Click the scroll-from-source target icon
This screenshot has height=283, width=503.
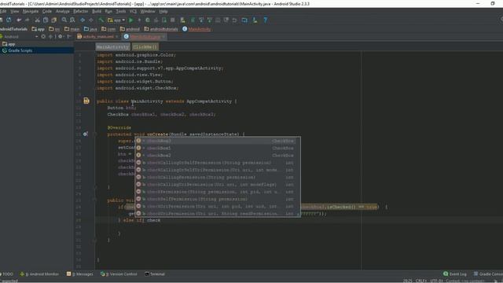pos(43,37)
